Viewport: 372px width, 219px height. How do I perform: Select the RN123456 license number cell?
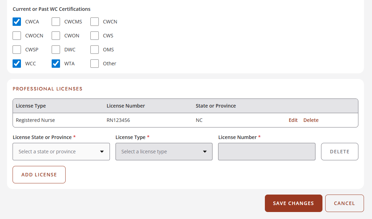pos(118,120)
